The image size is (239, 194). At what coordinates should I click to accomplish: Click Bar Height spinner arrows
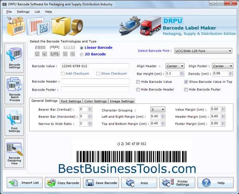click(x=182, y=73)
